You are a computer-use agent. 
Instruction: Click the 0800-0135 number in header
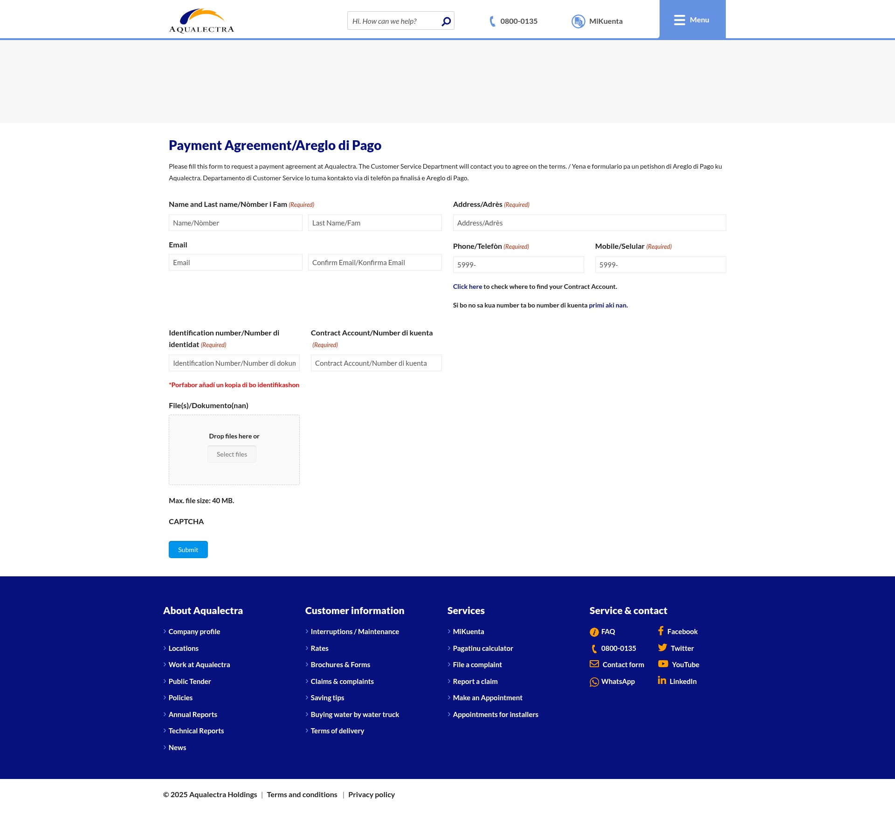click(x=519, y=21)
